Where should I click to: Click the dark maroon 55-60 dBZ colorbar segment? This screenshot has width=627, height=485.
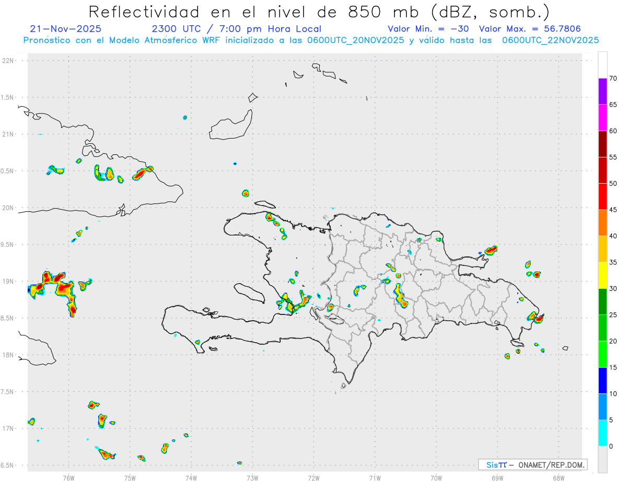(602, 144)
